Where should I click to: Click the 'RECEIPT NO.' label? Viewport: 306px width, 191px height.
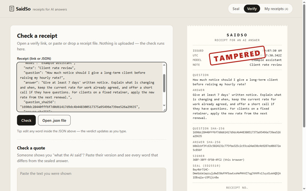237,188
